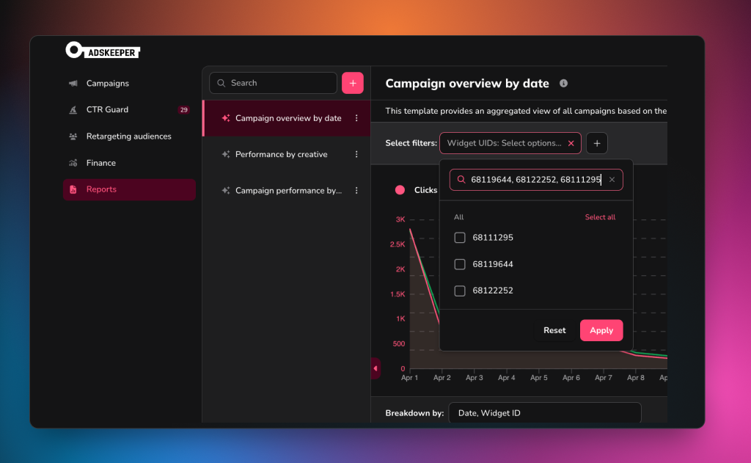This screenshot has height=463, width=751.
Task: Click the Breakdown by label
Action: pyautogui.click(x=414, y=413)
